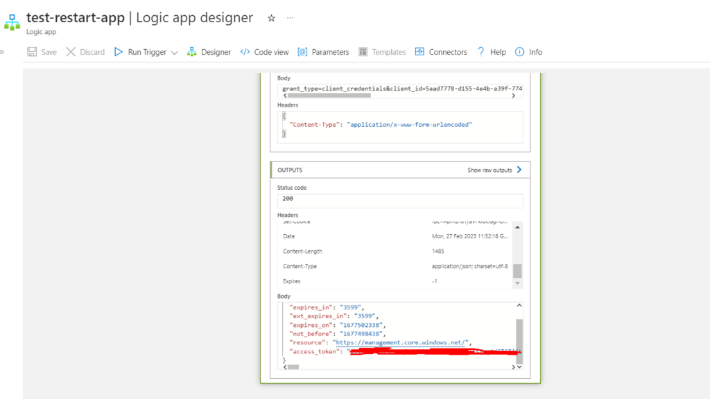Image resolution: width=710 pixels, height=399 pixels.
Task: Click the Status code field showing 200
Action: (400, 200)
